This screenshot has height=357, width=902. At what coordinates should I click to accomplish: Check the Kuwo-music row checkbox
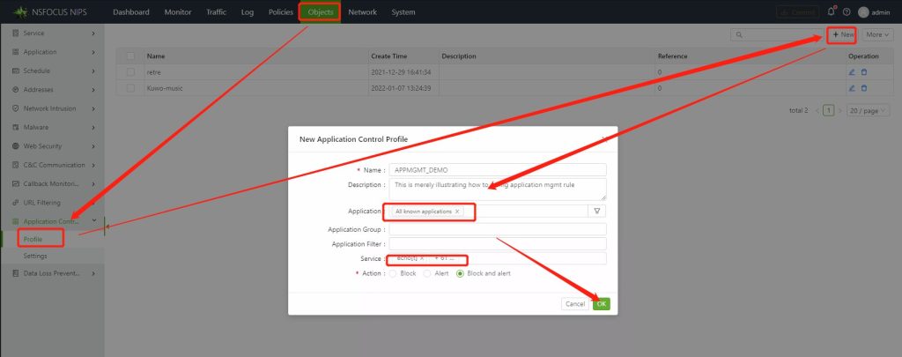[130, 88]
